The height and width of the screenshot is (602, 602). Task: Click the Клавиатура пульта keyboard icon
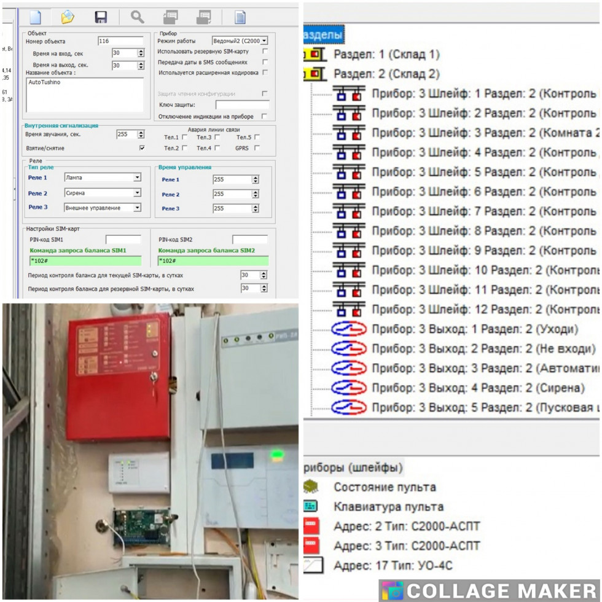(x=310, y=507)
